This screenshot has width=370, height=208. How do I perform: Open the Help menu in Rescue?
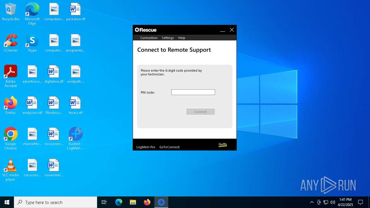(182, 38)
